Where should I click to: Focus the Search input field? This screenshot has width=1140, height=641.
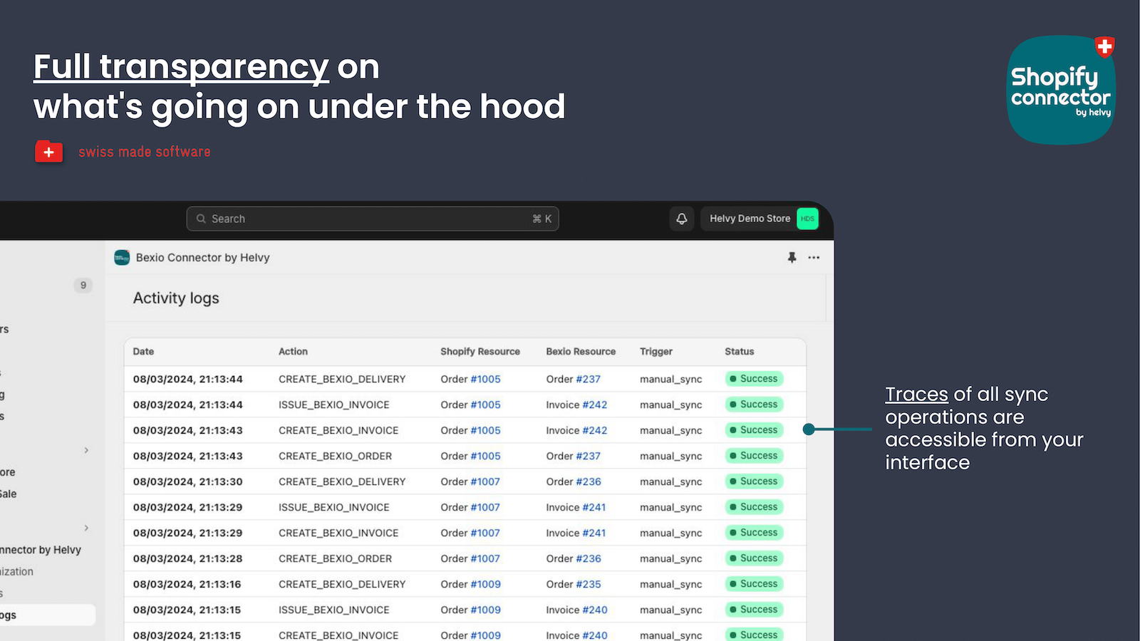click(x=373, y=219)
